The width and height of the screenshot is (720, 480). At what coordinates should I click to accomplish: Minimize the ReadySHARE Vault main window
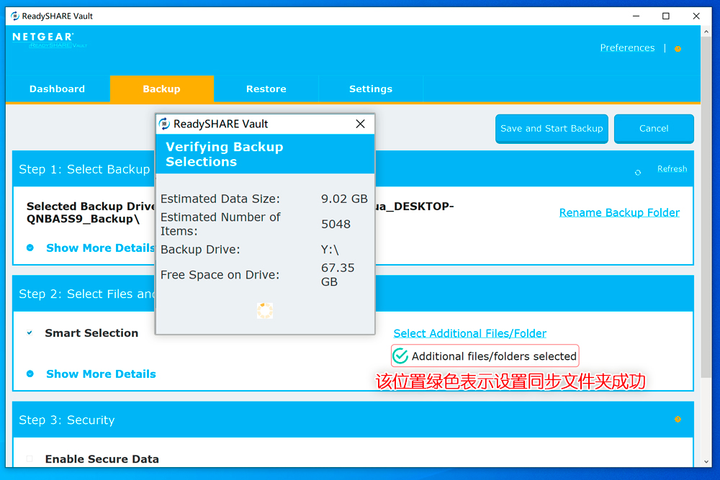click(x=636, y=16)
